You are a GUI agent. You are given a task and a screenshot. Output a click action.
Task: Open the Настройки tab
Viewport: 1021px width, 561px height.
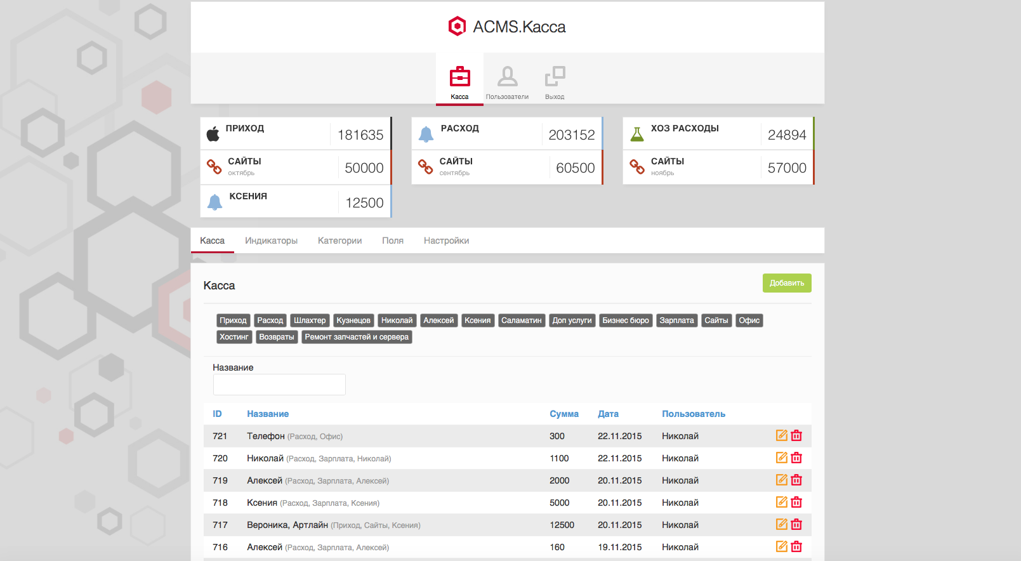[x=446, y=241]
